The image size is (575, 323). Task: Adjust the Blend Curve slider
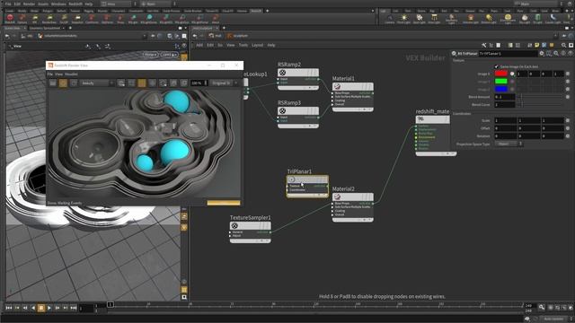540,105
